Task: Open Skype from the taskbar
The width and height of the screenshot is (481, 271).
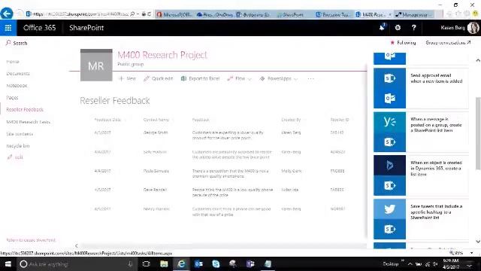Action: [216, 264]
